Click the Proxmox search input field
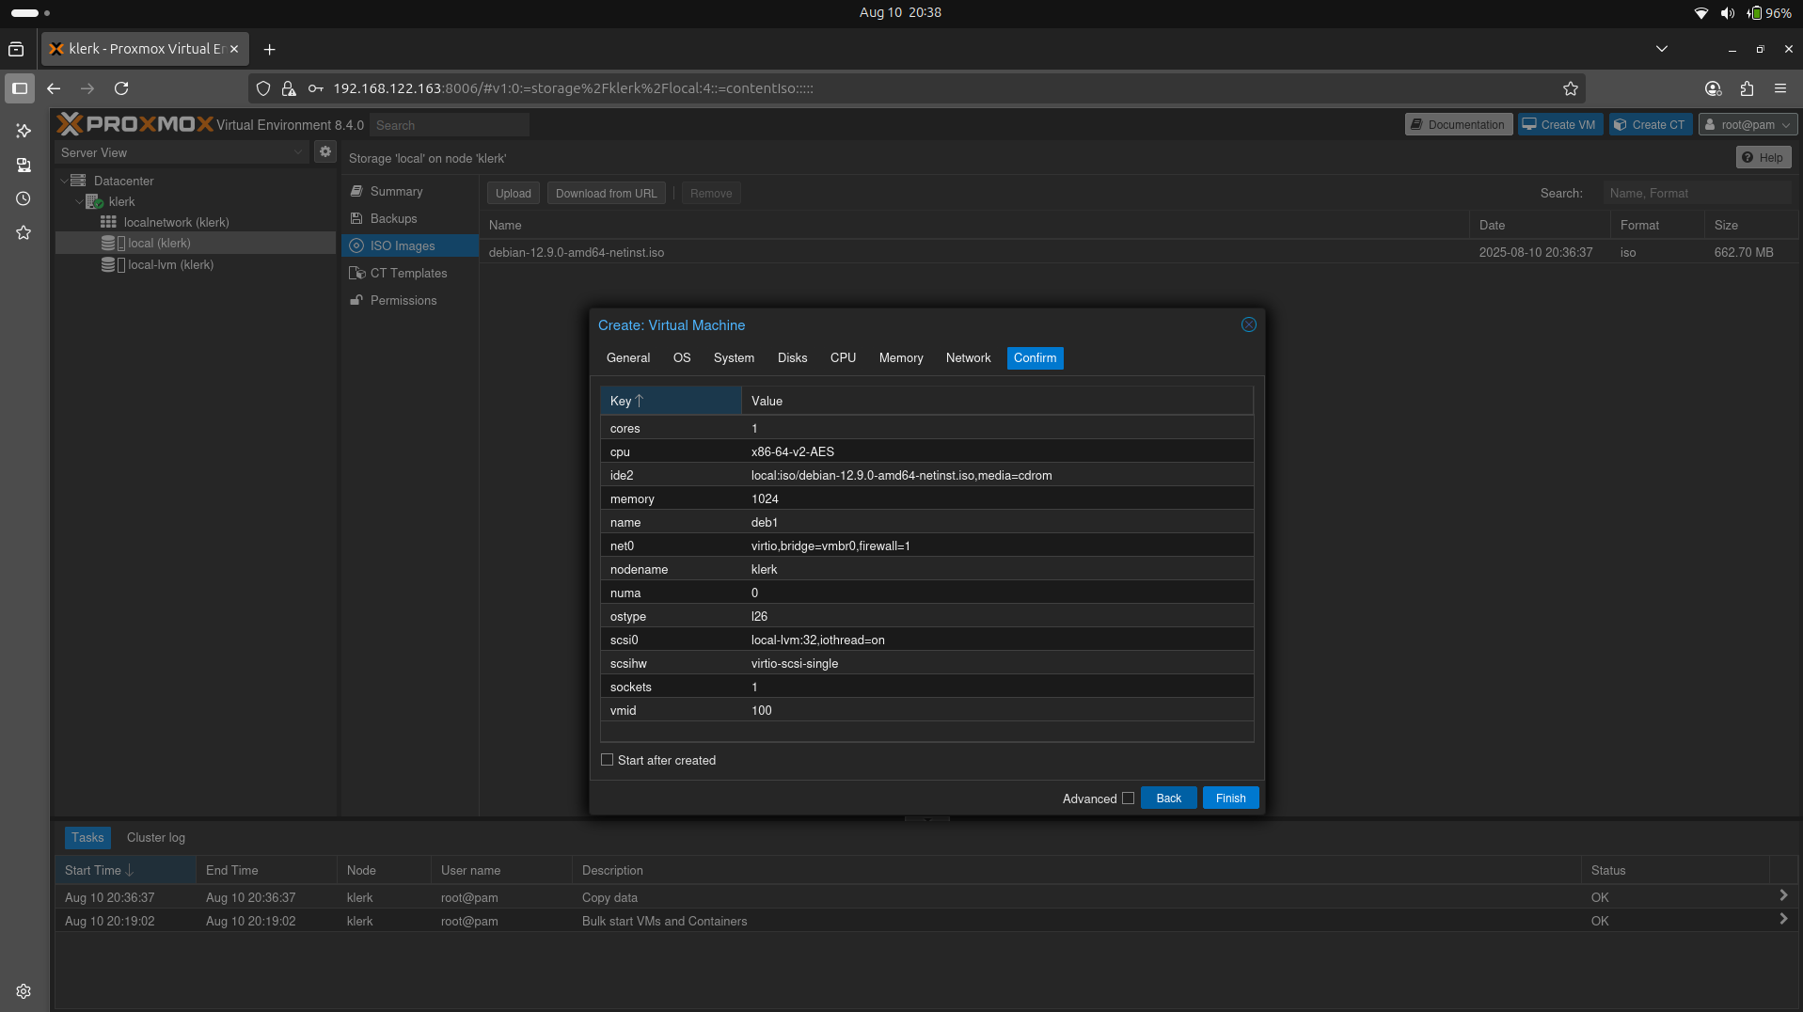Viewport: 1803px width, 1012px height. pyautogui.click(x=450, y=124)
